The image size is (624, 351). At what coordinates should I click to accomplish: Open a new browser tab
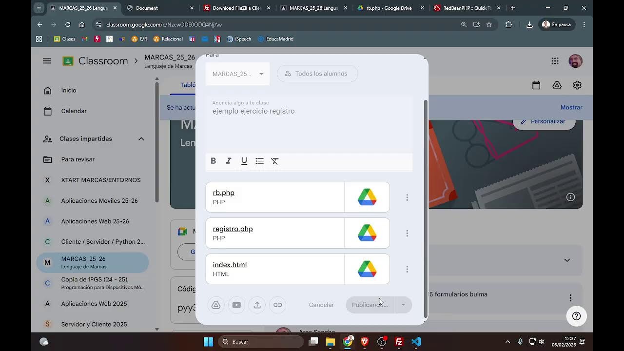click(512, 8)
